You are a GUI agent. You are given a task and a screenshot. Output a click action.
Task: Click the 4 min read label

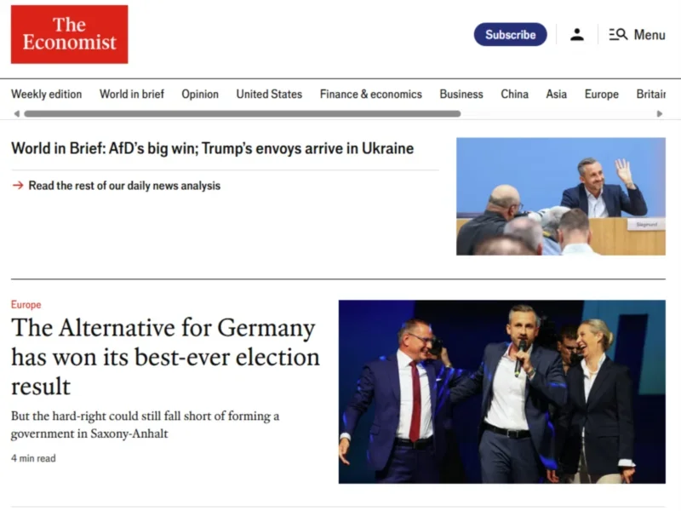(33, 458)
